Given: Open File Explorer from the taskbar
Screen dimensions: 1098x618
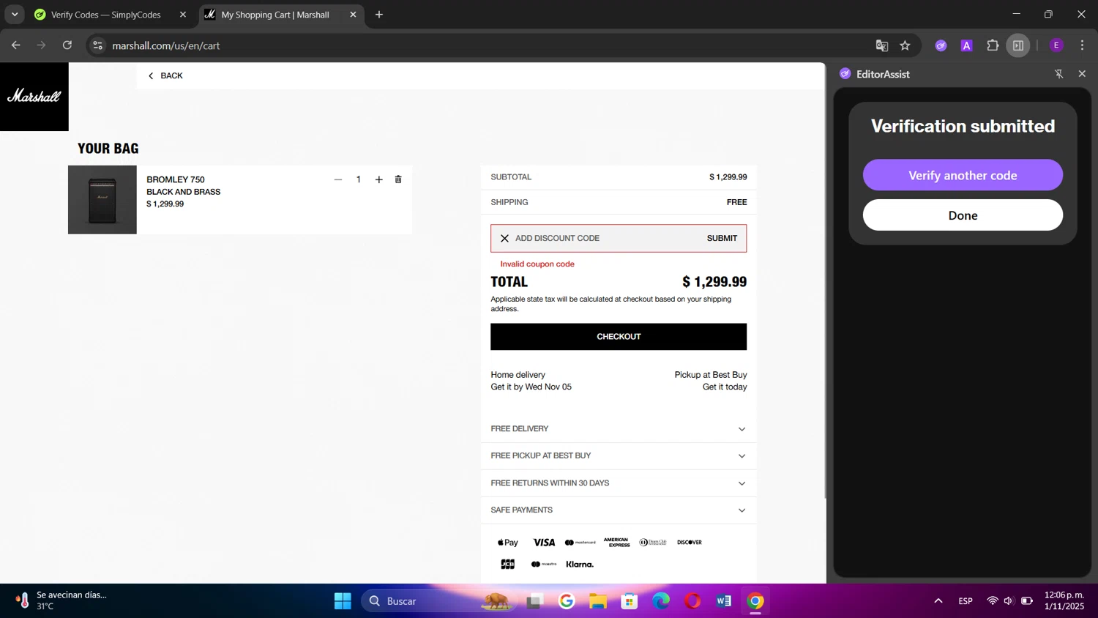Looking at the screenshot, I should pos(598,601).
